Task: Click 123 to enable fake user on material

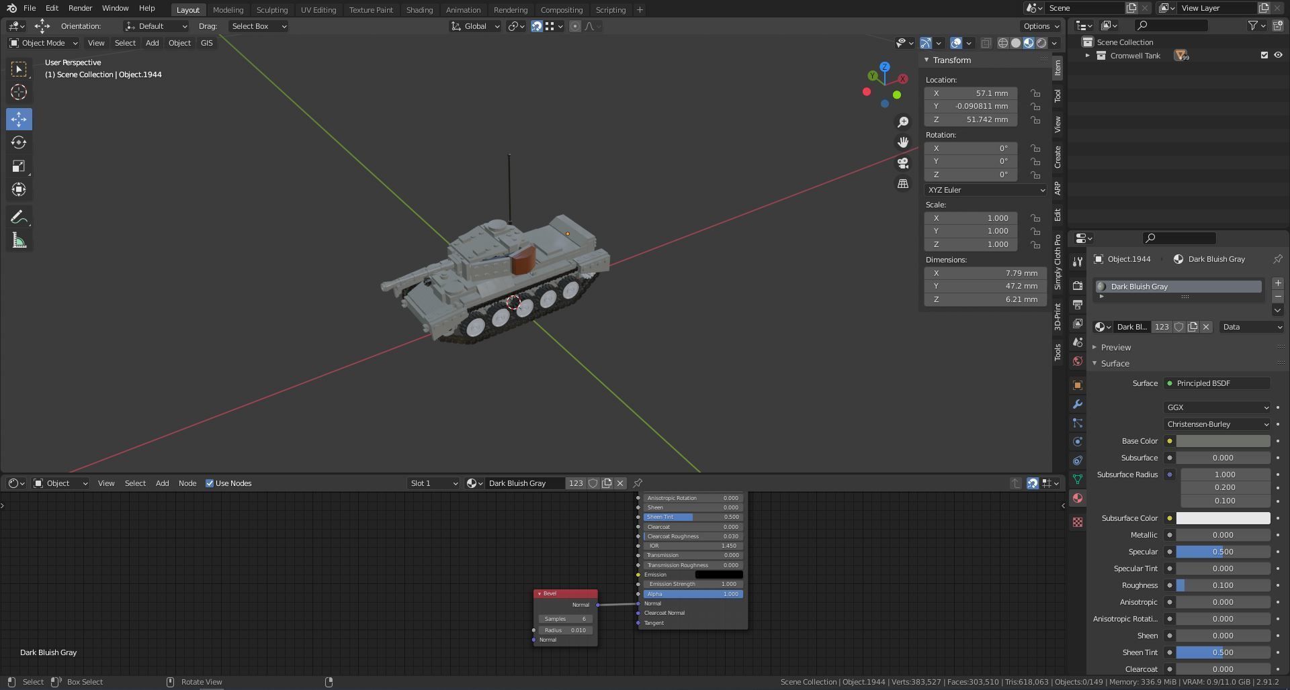Action: (1162, 327)
